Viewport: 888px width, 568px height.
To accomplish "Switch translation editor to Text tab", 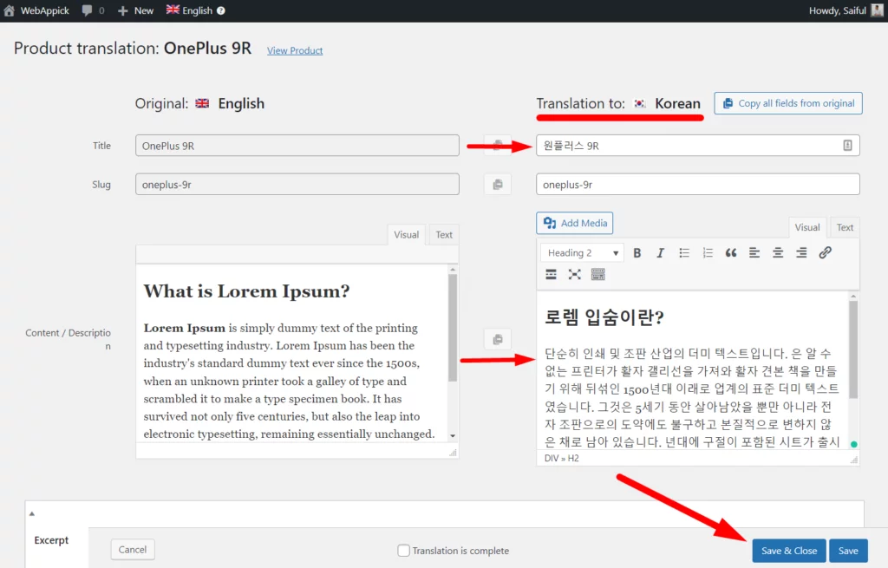I will click(x=845, y=227).
